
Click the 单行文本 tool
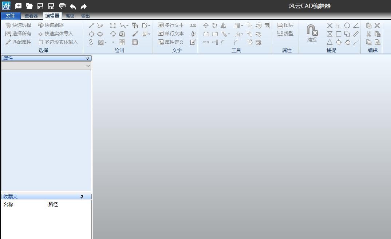[x=171, y=34]
